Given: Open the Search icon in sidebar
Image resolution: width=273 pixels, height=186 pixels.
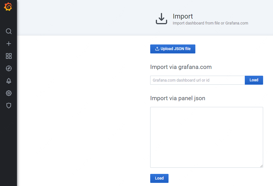Looking at the screenshot, I should (x=8, y=31).
